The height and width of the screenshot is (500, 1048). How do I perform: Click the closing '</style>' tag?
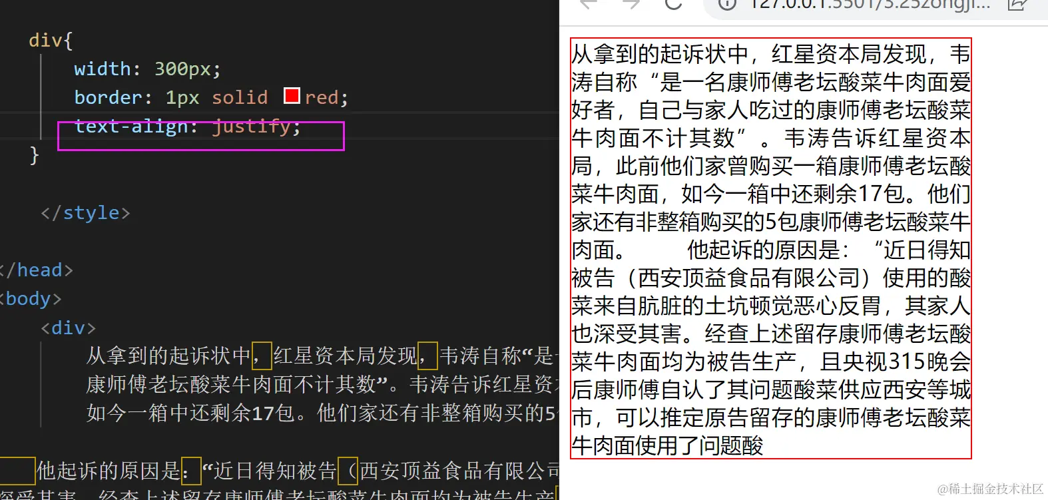pos(85,213)
